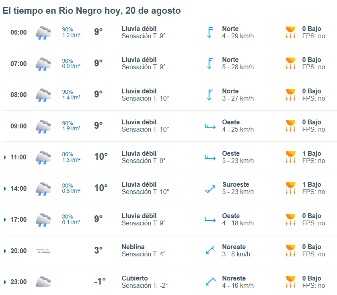This screenshot has width=337, height=295.
Task: Click the Neblina description text
Action: pyautogui.click(x=133, y=247)
